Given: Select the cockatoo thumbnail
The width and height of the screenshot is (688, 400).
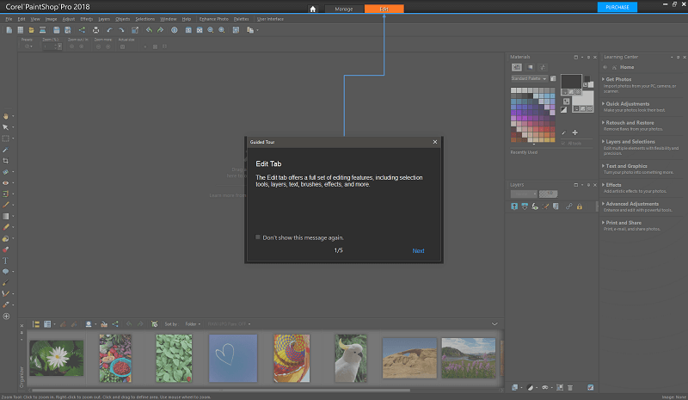Looking at the screenshot, I should (351, 359).
